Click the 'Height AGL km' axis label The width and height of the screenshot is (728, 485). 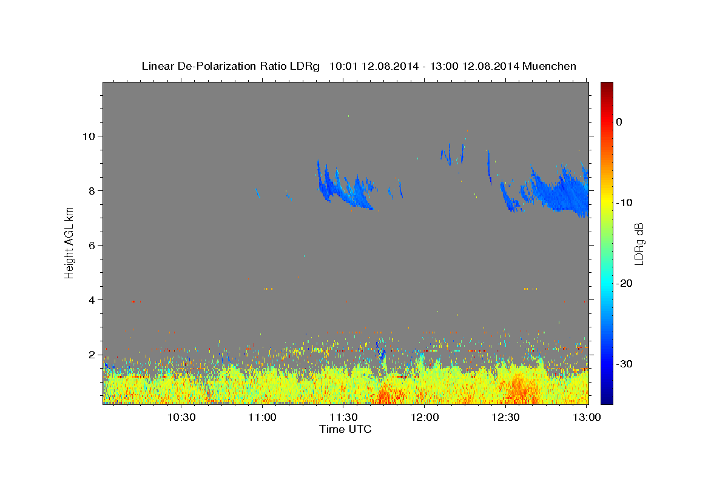point(70,242)
